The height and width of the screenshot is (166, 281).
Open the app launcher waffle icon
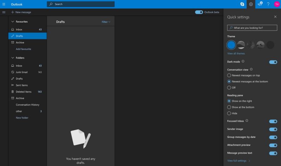[4, 4]
